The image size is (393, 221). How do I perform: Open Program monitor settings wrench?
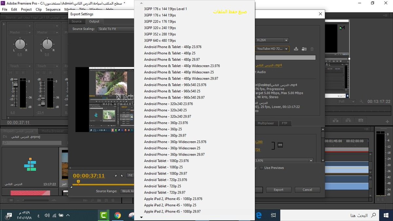click(361, 101)
